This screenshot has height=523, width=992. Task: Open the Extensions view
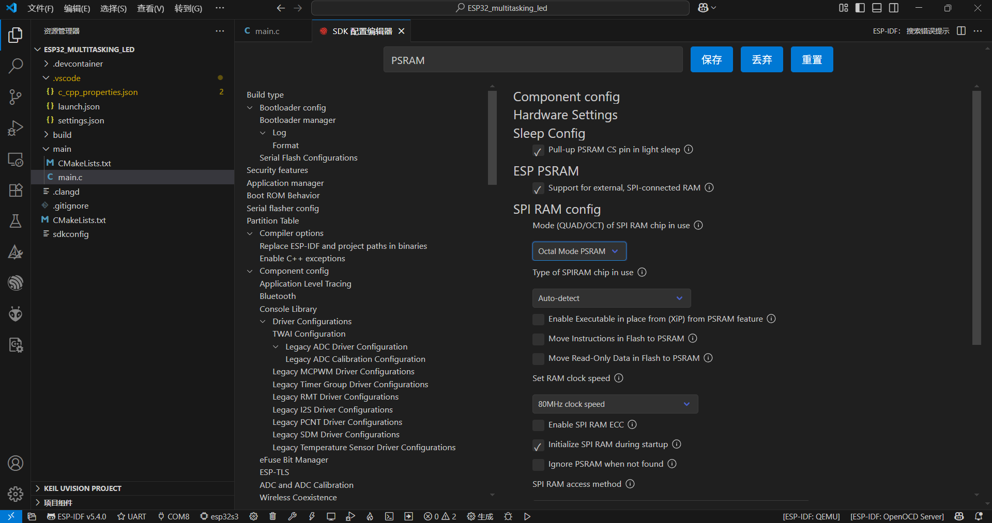[x=16, y=190]
